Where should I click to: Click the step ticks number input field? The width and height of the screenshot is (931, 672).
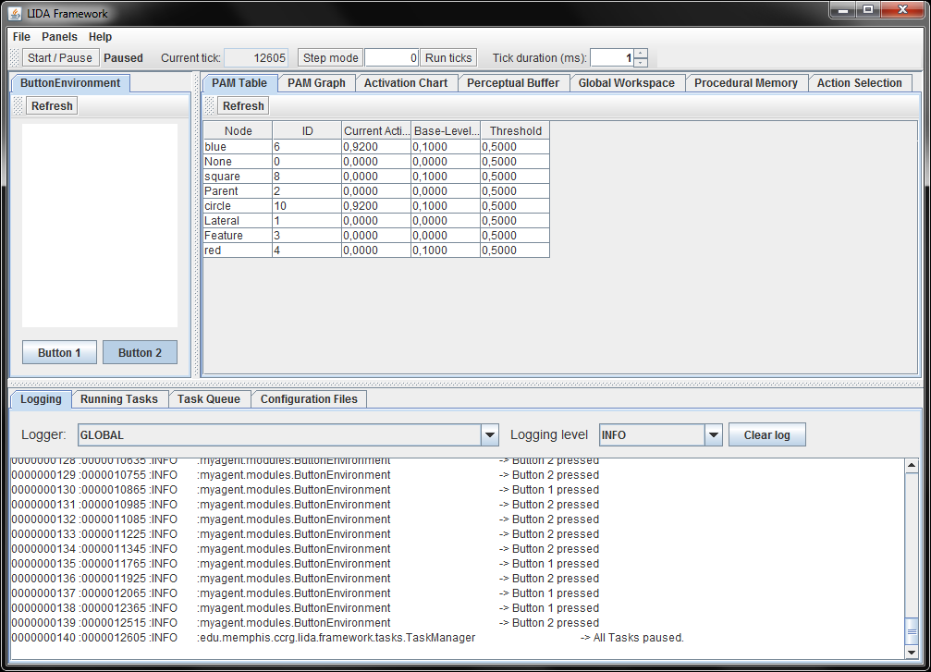coord(392,58)
